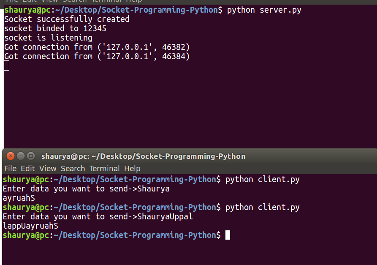
Task: Click the 'Socket successfully created' output line
Action: tap(67, 19)
